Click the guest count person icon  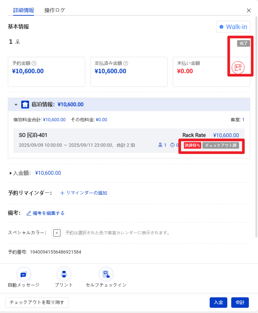pyautogui.click(x=18, y=42)
